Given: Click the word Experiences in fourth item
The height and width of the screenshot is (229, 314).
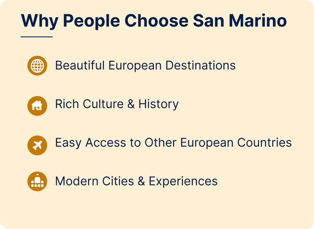Looking at the screenshot, I should coord(183,181).
